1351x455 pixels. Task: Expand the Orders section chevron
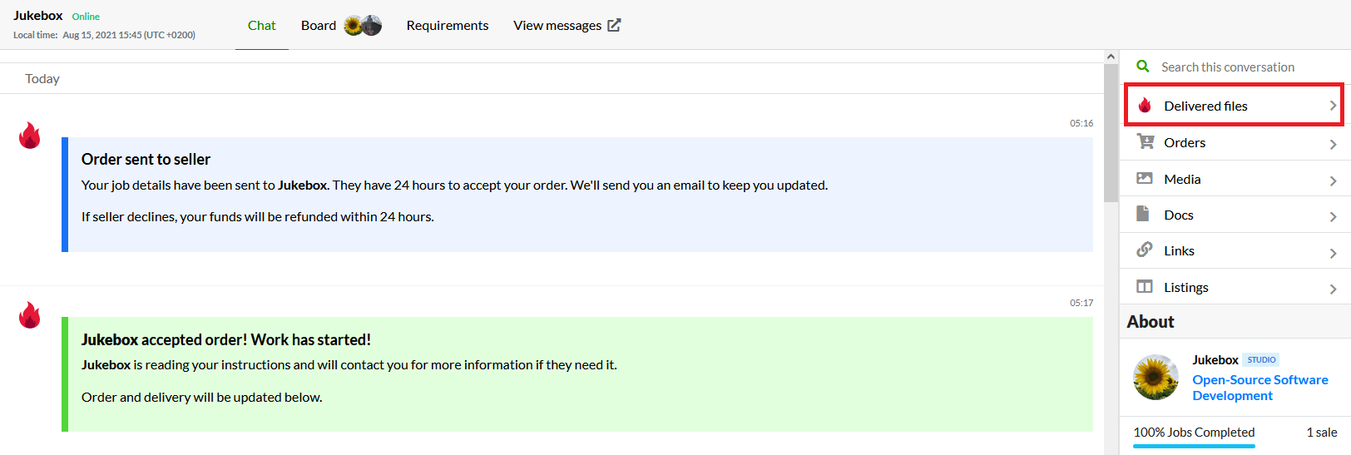pyautogui.click(x=1333, y=144)
